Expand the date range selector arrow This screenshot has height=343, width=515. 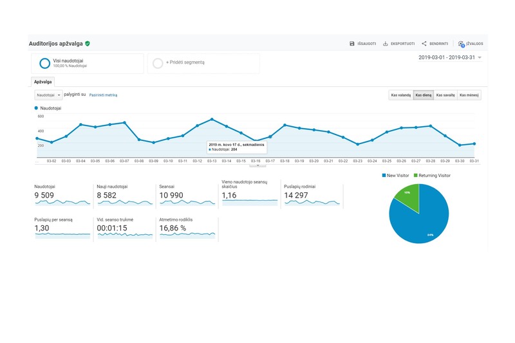pyautogui.click(x=480, y=57)
